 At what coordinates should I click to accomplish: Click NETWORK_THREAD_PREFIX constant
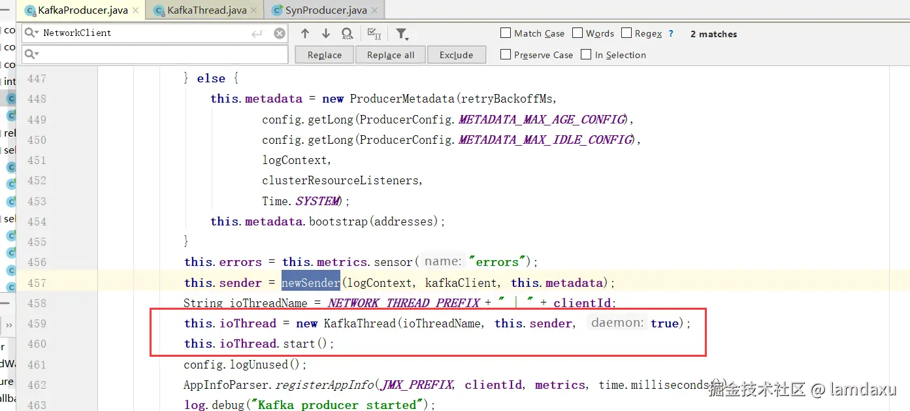pyautogui.click(x=404, y=303)
